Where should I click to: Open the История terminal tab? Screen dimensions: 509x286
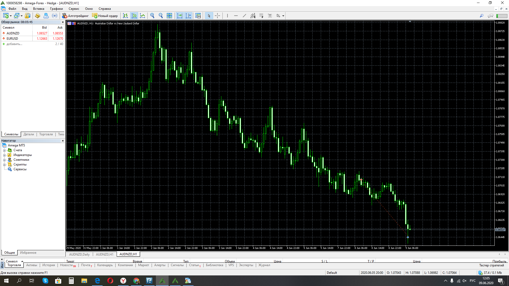(x=49, y=265)
